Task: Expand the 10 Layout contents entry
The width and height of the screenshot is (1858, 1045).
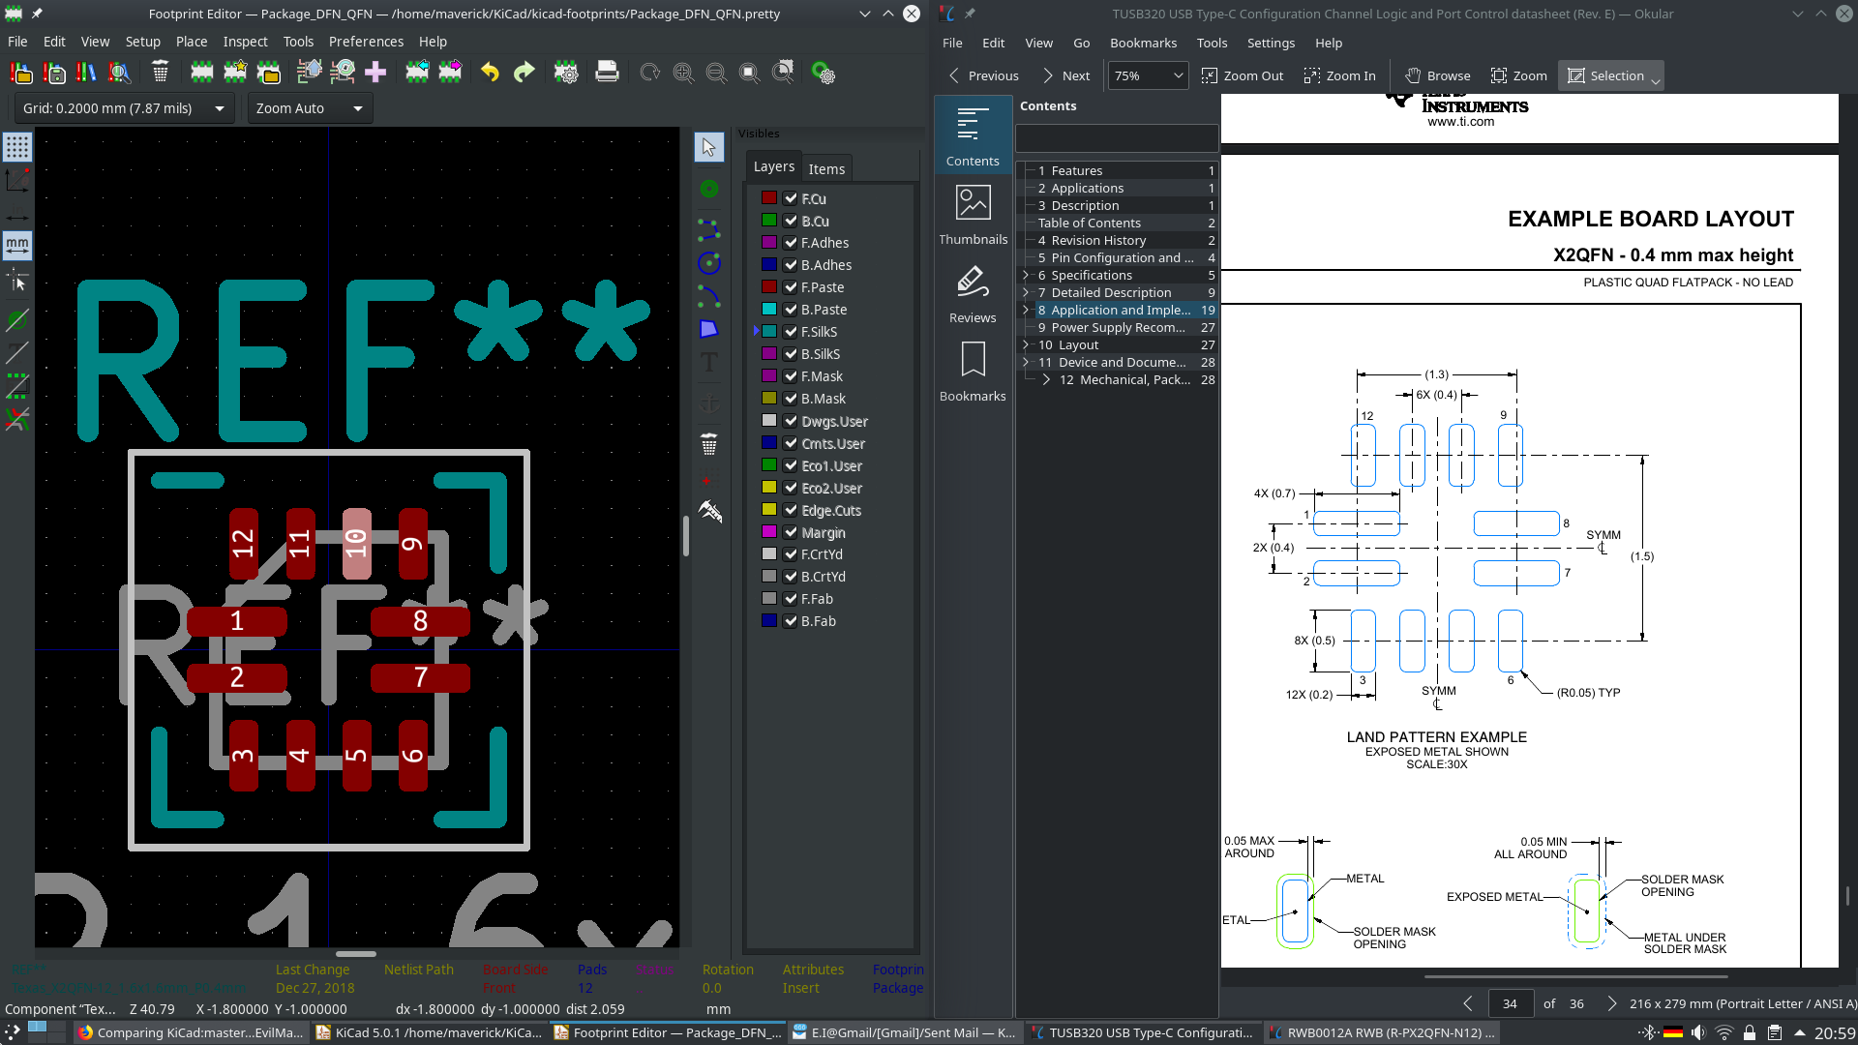Action: 1026,344
